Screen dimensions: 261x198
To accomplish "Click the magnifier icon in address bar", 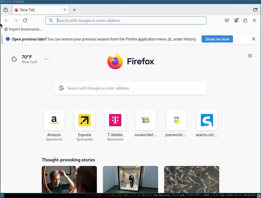I will (x=51, y=20).
